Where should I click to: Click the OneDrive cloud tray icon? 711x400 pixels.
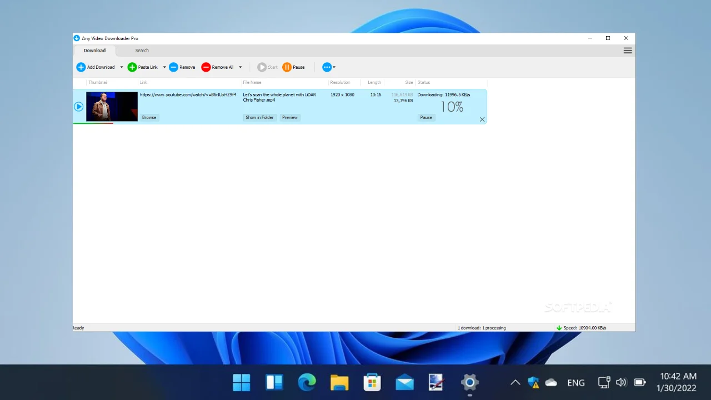click(x=551, y=382)
